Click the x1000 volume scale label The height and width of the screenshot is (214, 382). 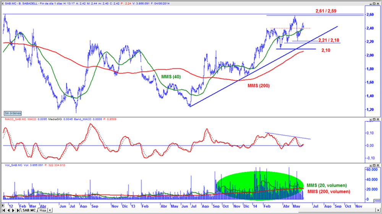click(377, 201)
